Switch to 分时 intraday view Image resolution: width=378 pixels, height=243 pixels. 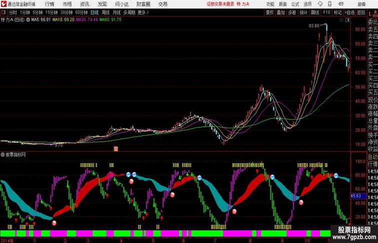pyautogui.click(x=13, y=12)
